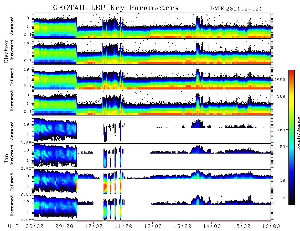Select the colorbar tick label '1000'
Image resolution: width=300 pixels, height=231 pixels.
coord(280,80)
